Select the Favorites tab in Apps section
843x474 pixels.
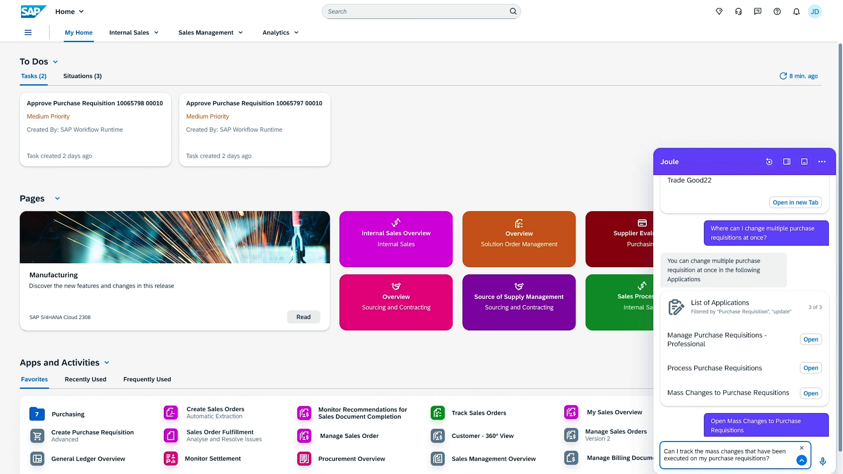34,379
